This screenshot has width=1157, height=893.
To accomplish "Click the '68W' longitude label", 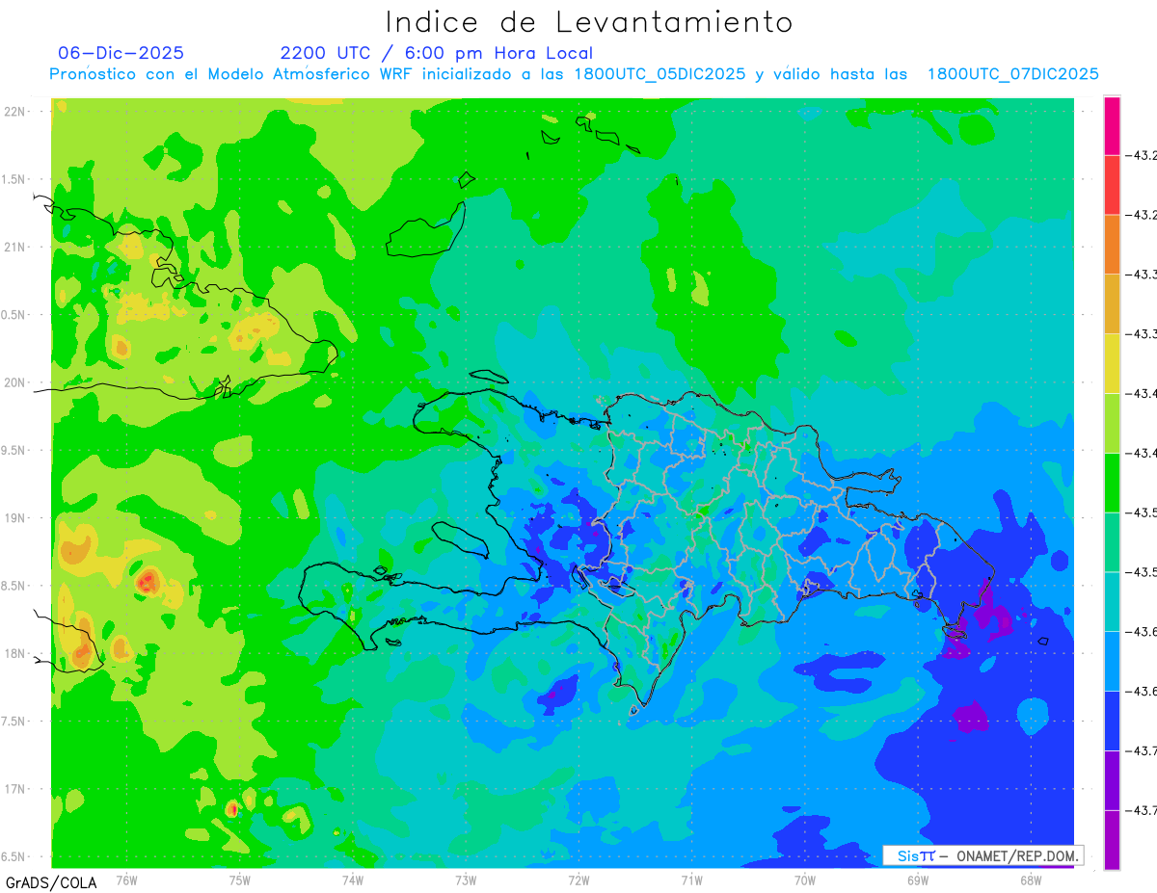I will coord(1031,880).
